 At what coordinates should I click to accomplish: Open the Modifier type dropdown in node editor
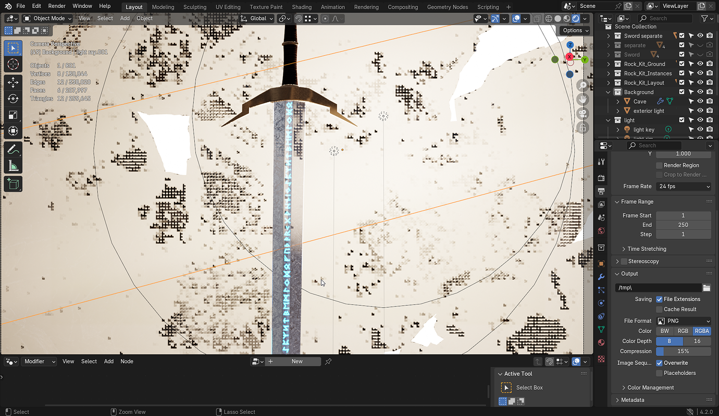coord(40,361)
